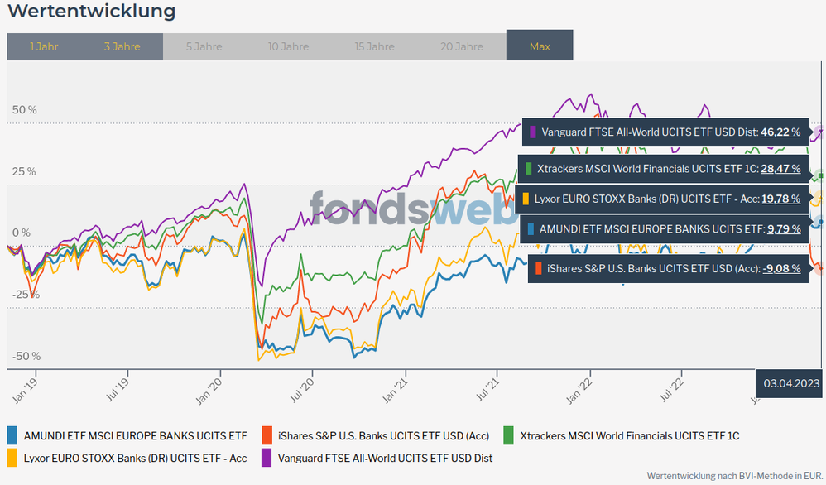Choose the 5 Jahre period tab
Viewport: 826px width, 485px height.
tap(203, 46)
